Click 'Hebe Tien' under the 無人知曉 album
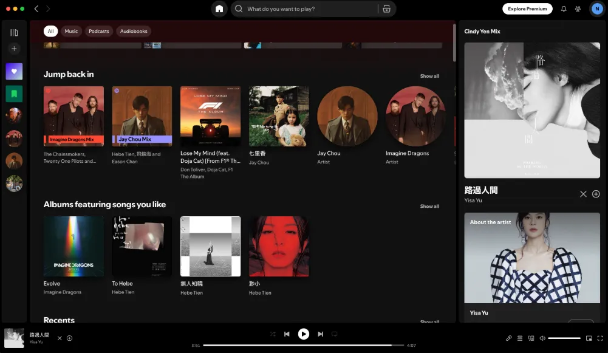The width and height of the screenshot is (608, 353). click(x=191, y=293)
